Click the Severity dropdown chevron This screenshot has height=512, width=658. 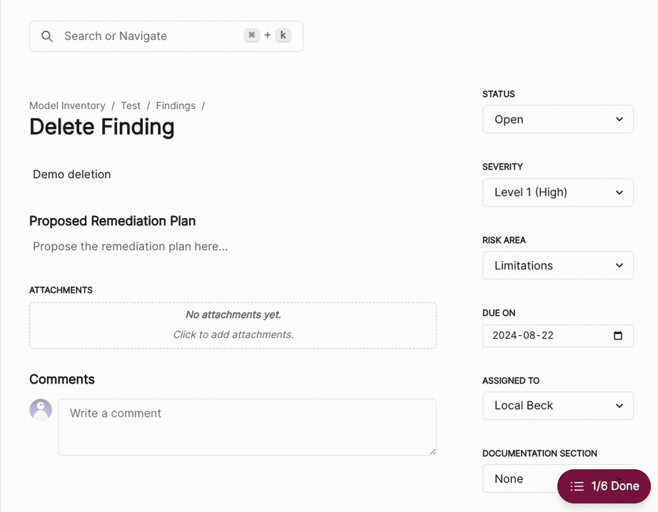[x=619, y=192]
